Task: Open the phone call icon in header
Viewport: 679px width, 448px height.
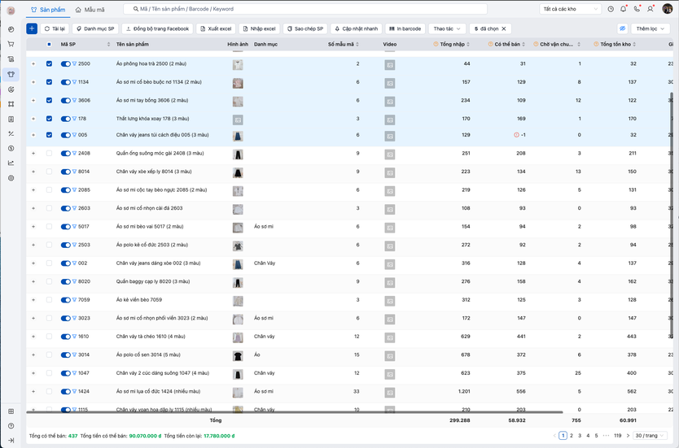Action: [x=637, y=9]
